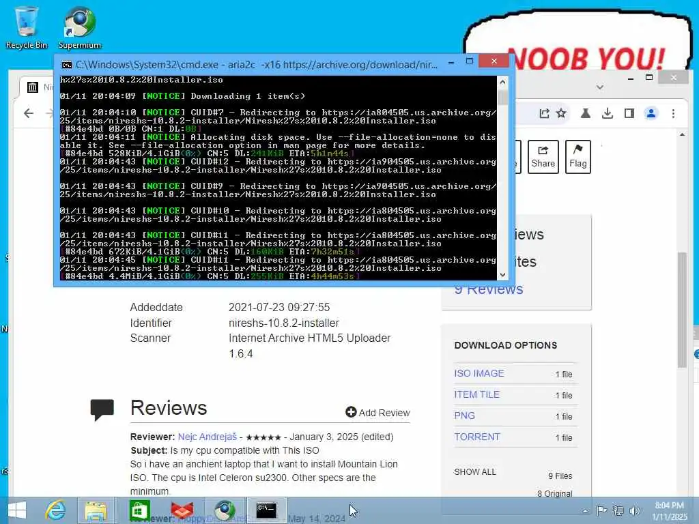Click the cmd window scrollbar thumb

tap(502, 98)
